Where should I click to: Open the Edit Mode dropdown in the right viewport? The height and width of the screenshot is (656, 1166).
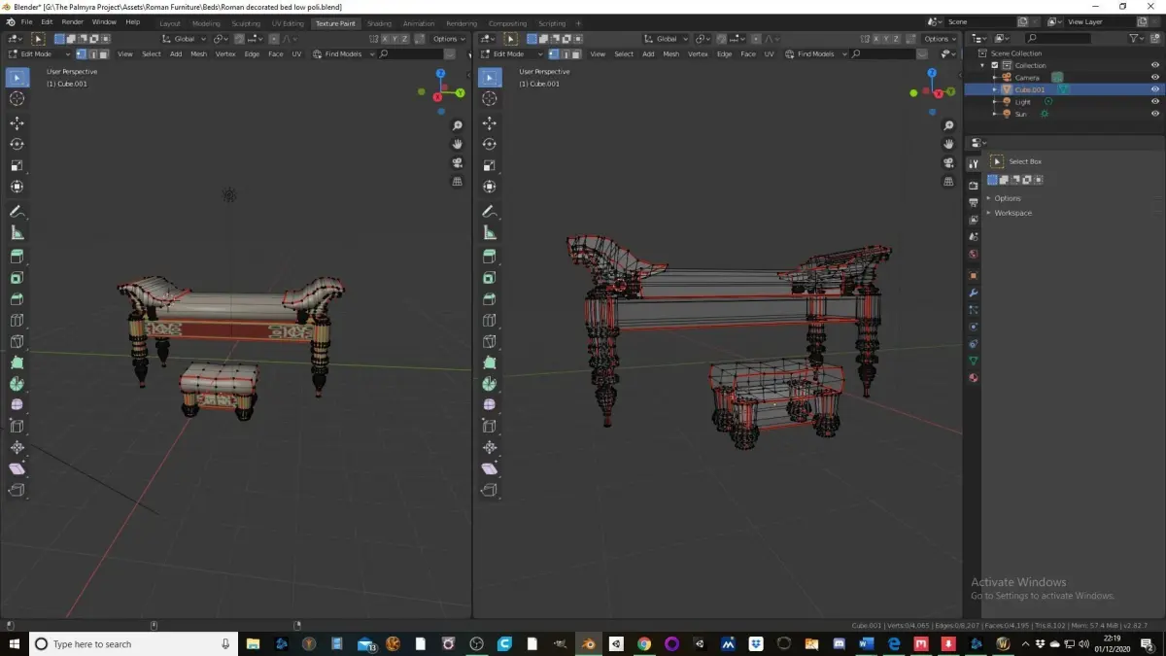[513, 54]
